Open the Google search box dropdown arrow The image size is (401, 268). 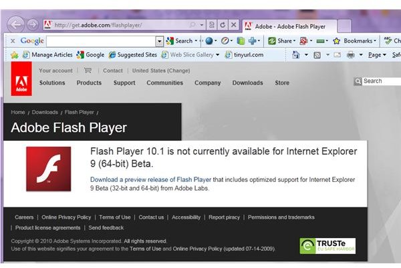[x=159, y=41]
